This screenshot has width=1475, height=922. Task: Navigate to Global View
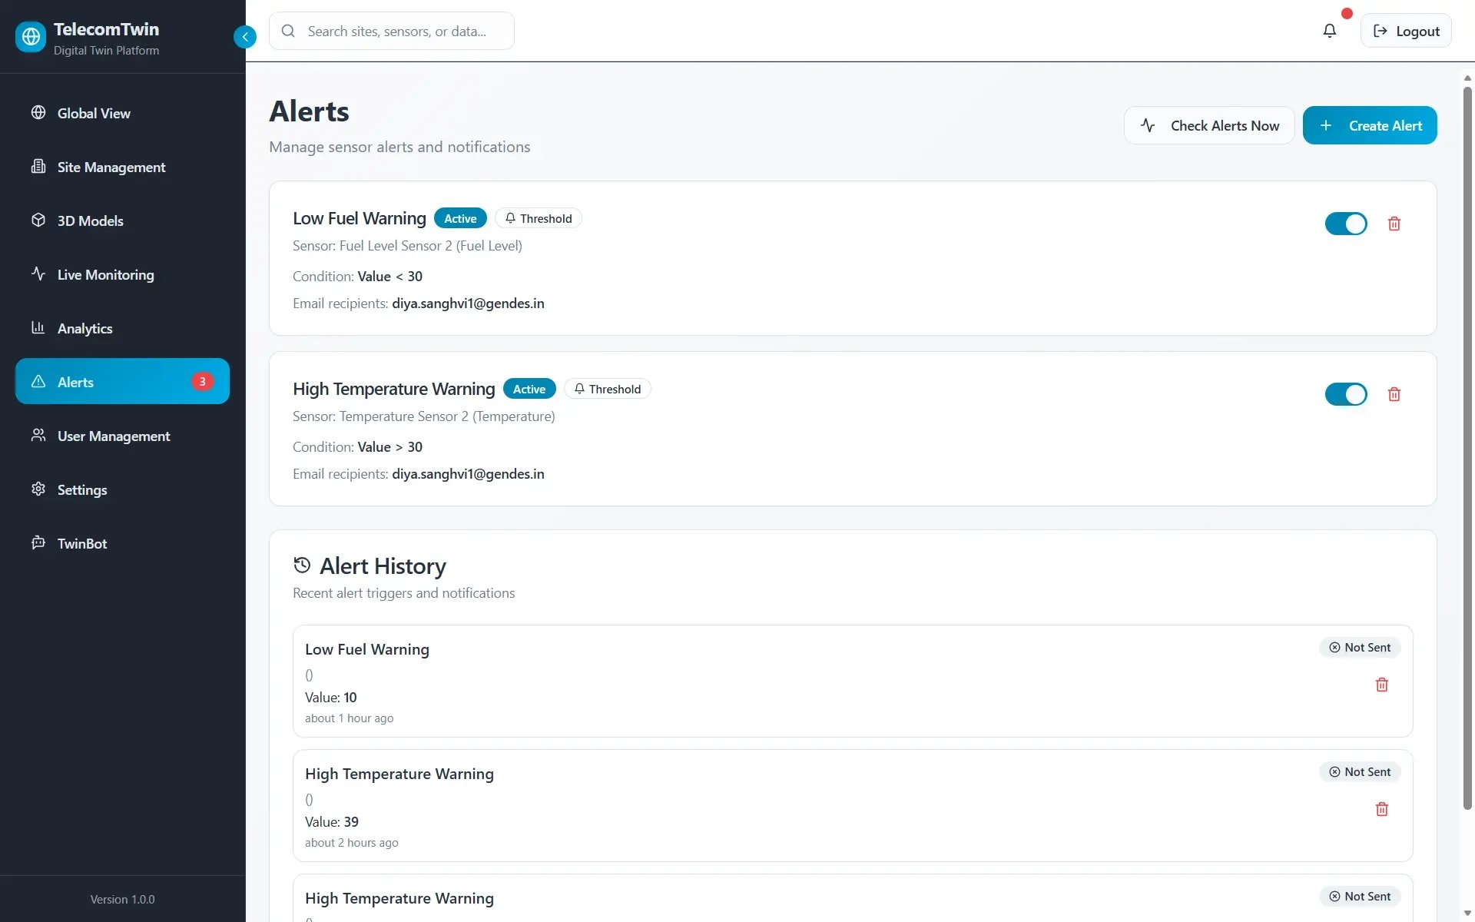tap(93, 113)
